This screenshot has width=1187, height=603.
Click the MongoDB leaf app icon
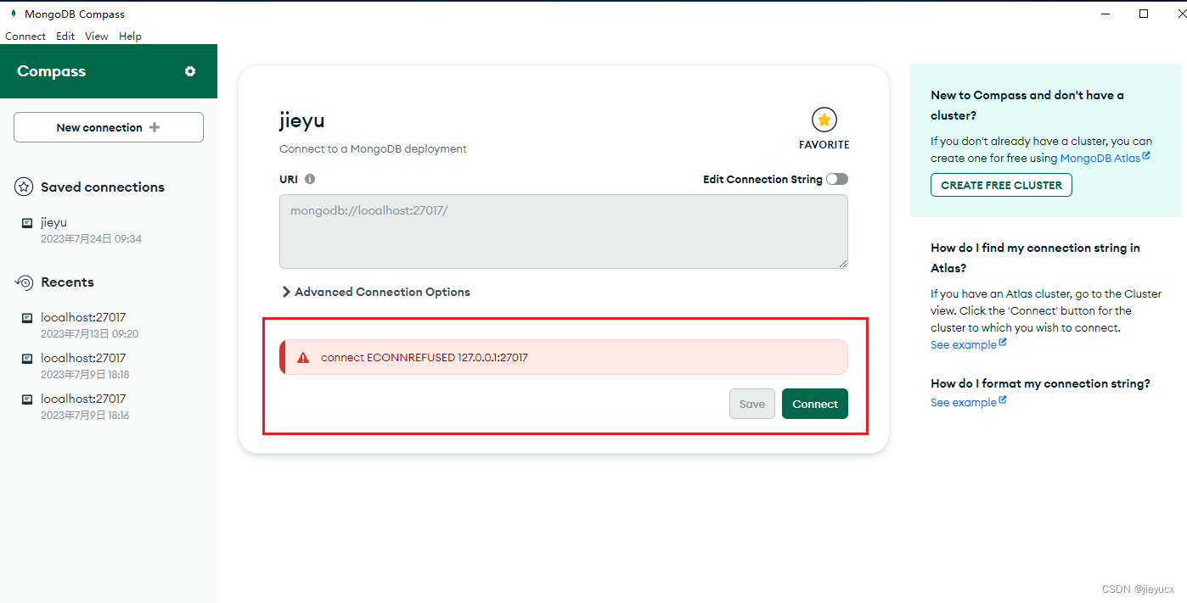point(13,14)
